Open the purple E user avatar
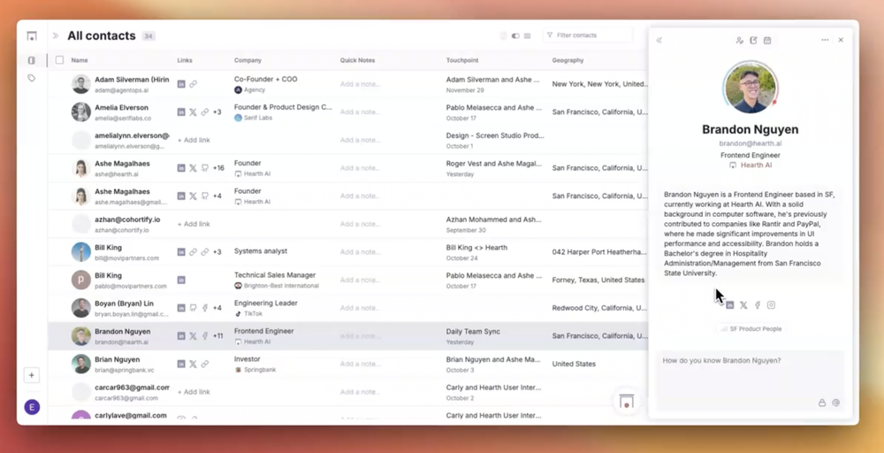The image size is (884, 453). point(32,407)
